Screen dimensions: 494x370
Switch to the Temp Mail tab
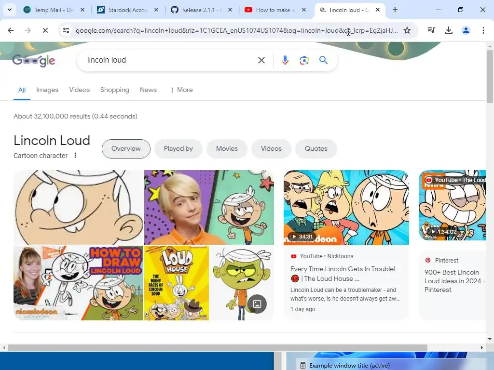pyautogui.click(x=54, y=10)
